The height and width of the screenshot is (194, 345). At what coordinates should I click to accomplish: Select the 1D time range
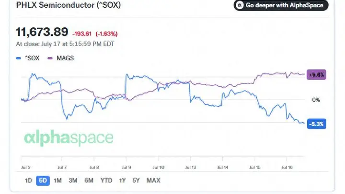28,181
